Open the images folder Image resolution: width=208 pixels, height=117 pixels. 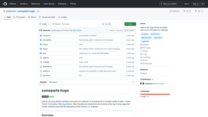pyautogui.click(x=45, y=44)
